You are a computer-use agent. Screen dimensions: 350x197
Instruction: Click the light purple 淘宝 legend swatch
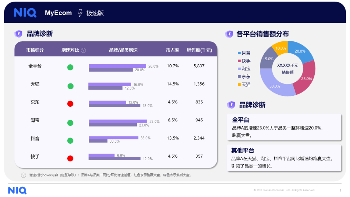[x=239, y=69]
